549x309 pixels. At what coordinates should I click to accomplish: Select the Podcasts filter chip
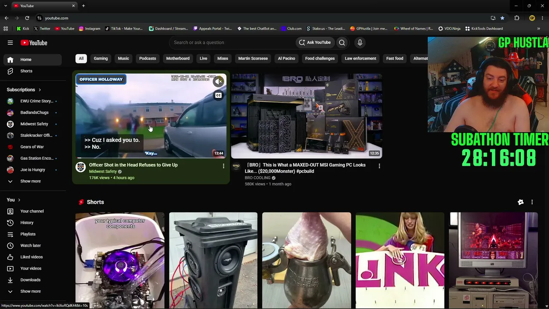(x=148, y=58)
